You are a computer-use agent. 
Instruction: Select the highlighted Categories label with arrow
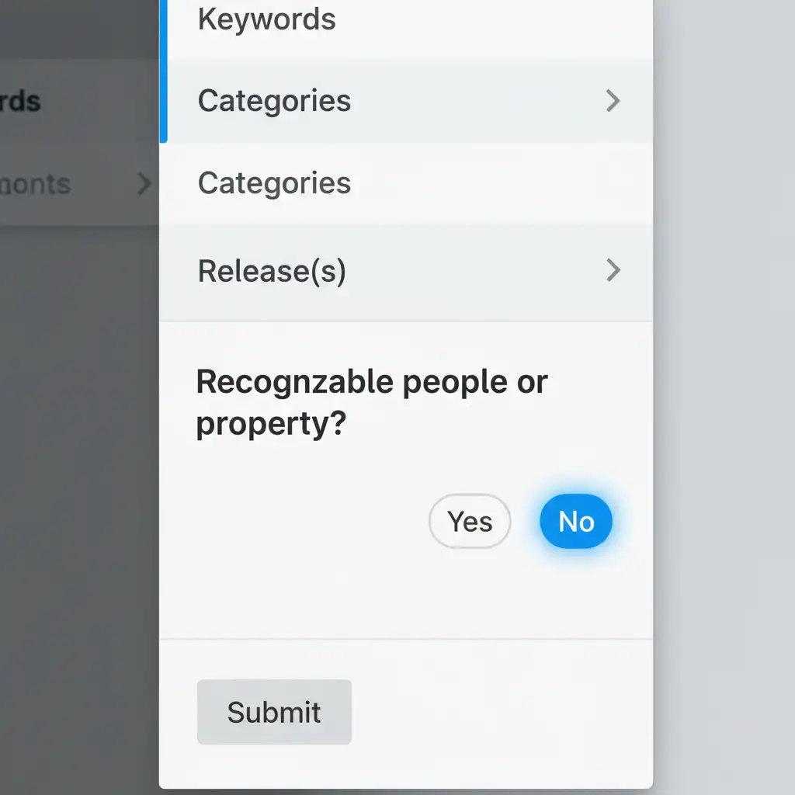pos(274,101)
